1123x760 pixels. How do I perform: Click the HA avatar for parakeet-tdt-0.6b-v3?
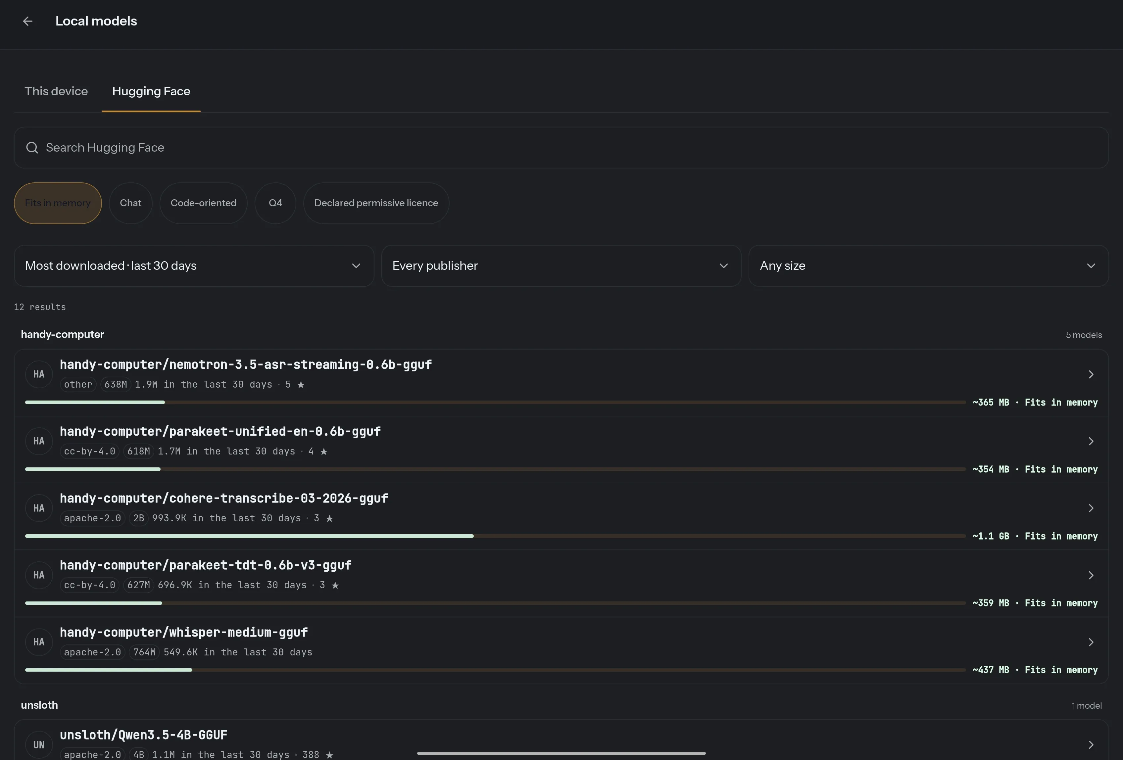(x=39, y=575)
